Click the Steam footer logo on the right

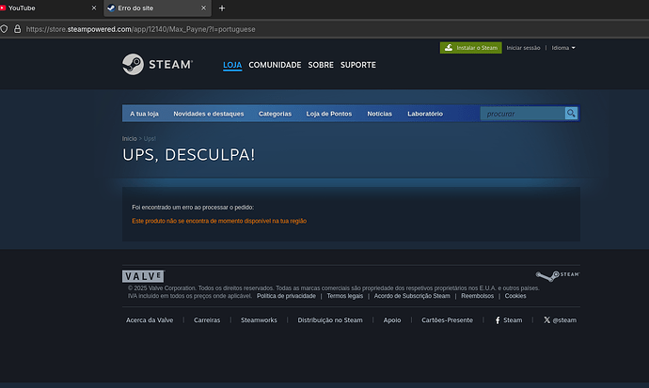tap(558, 275)
